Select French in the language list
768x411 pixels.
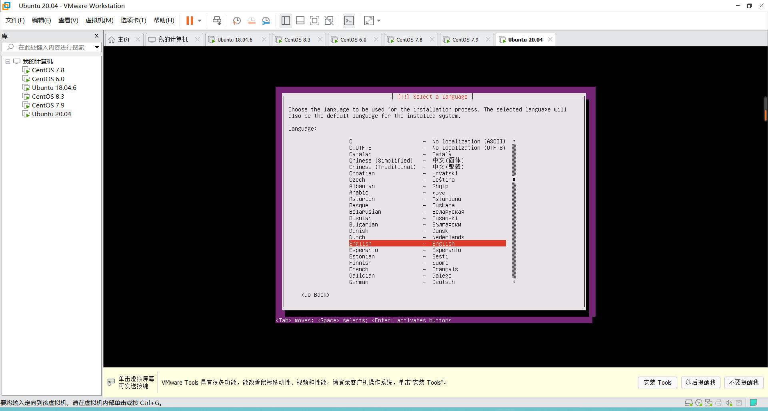point(427,269)
